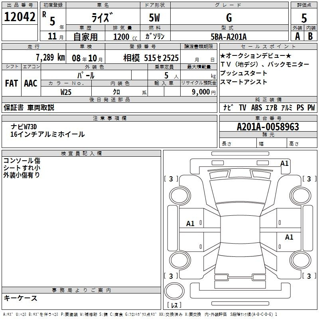Click the model code 5BA-A201A
Image resolution: width=319 pixels, height=319 pixels.
coord(228,36)
